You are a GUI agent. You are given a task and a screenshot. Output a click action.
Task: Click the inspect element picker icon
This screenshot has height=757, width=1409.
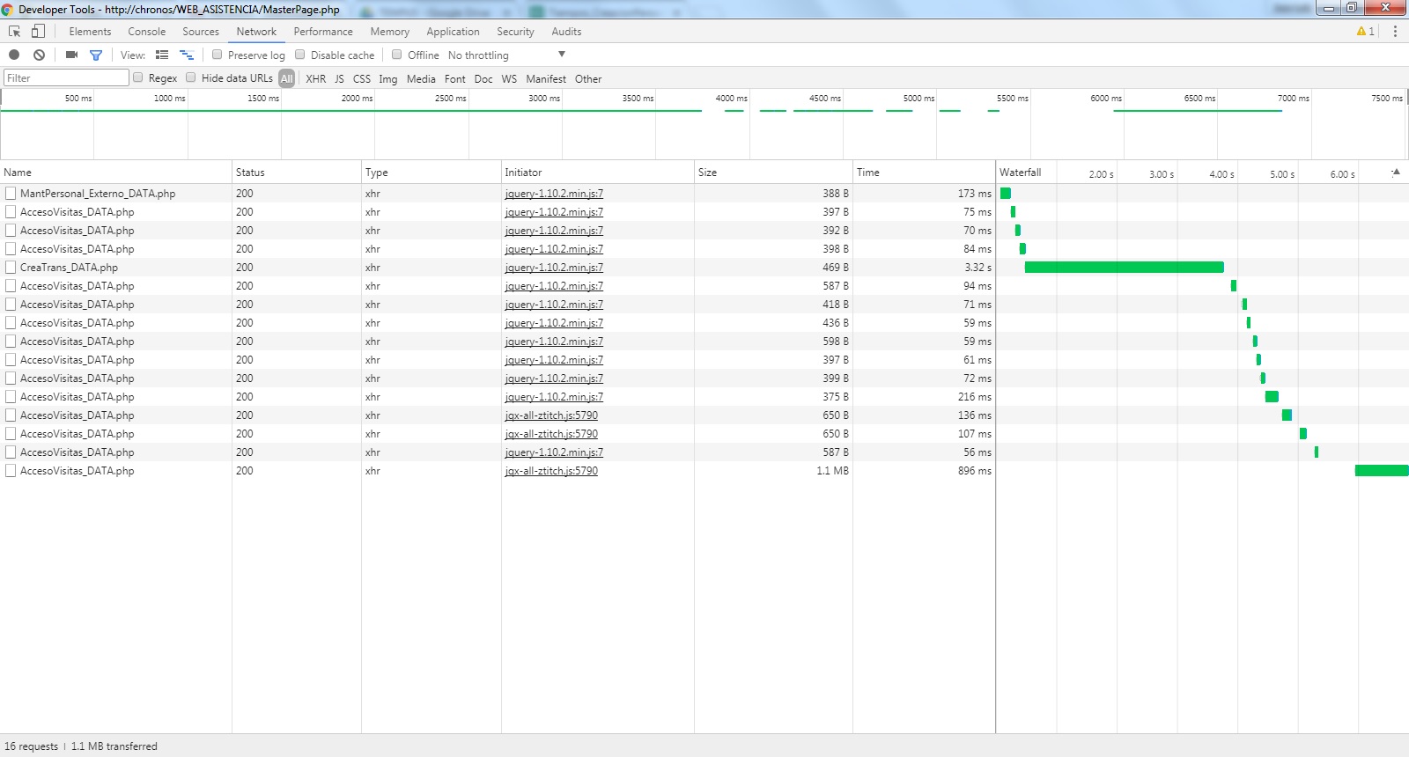point(15,32)
